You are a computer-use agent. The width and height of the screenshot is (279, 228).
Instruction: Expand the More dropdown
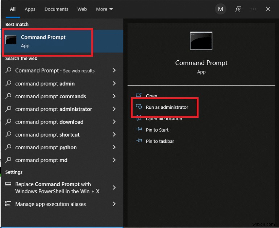(x=104, y=9)
